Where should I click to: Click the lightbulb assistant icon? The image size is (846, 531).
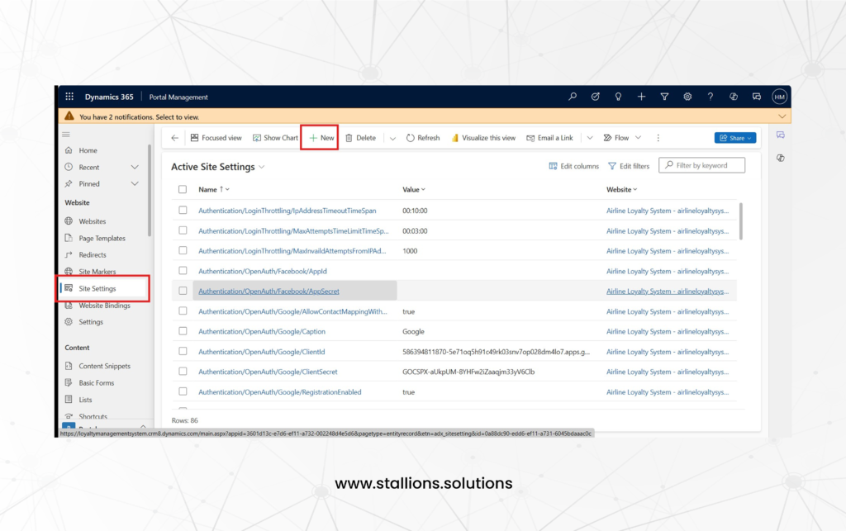point(618,97)
